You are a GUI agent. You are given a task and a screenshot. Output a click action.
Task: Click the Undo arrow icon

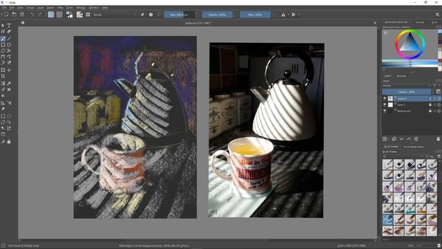coord(32,15)
